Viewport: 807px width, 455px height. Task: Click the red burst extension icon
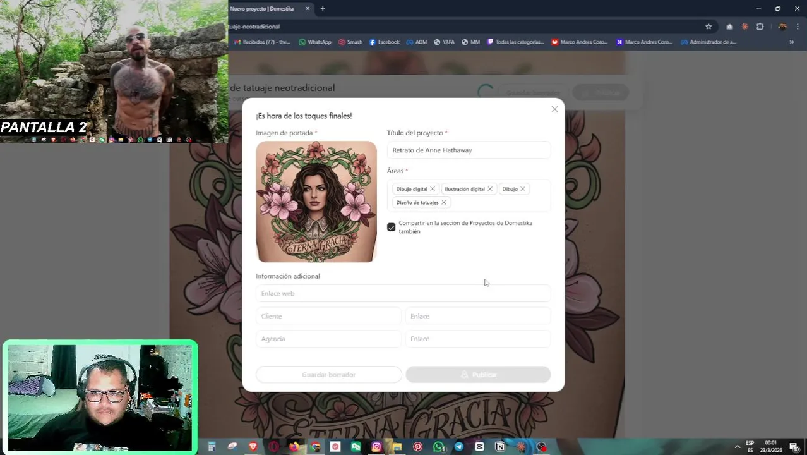745,27
